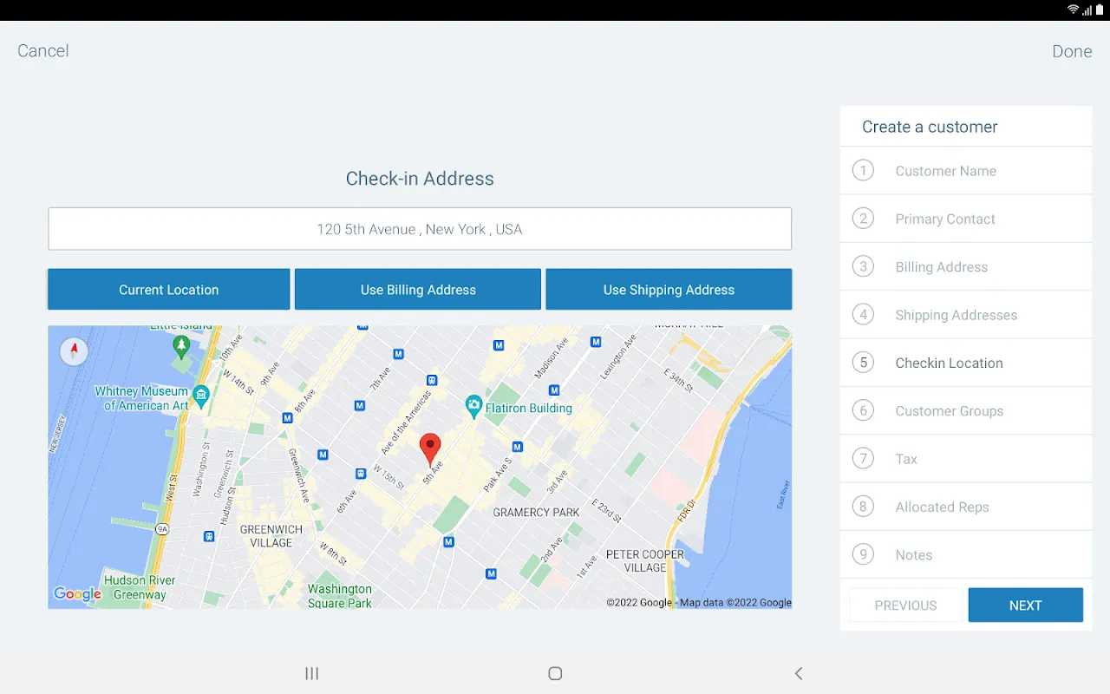Tap the green Little Island park marker

[181, 347]
